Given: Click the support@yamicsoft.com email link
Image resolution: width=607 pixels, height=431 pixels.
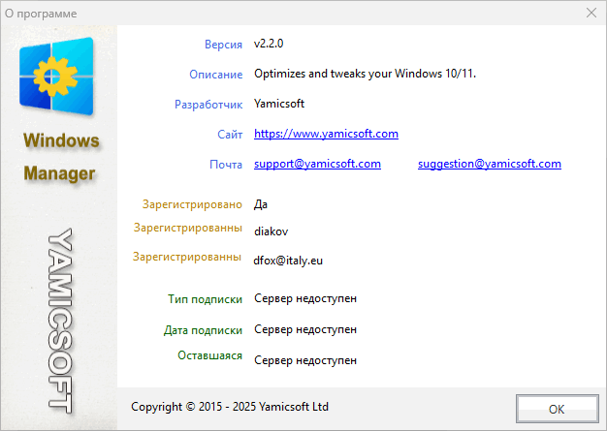Looking at the screenshot, I should pyautogui.click(x=317, y=164).
